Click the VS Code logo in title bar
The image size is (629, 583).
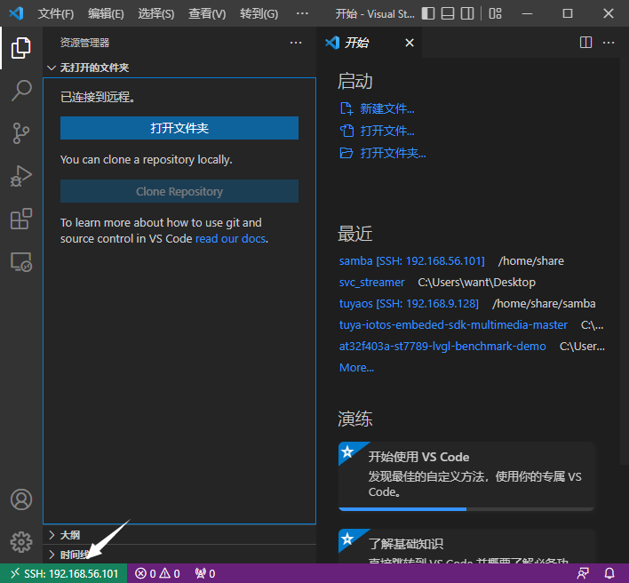tap(16, 13)
